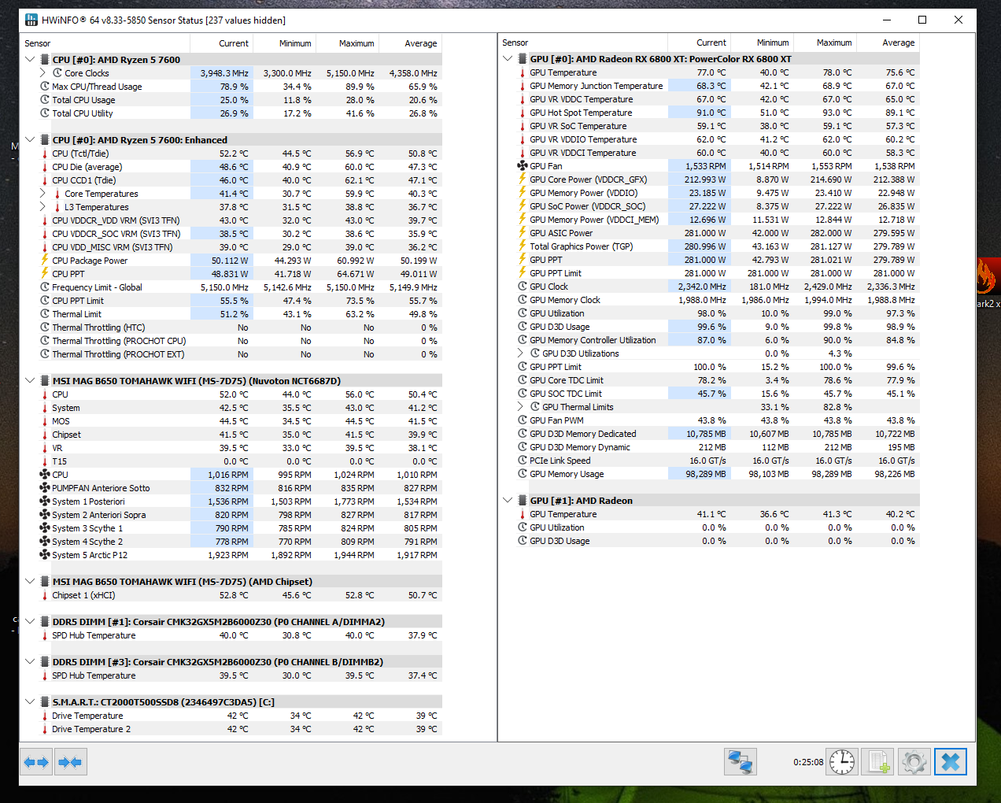This screenshot has height=803, width=1001.
Task: Click the right pane Sensor column header
Action: 583,43
